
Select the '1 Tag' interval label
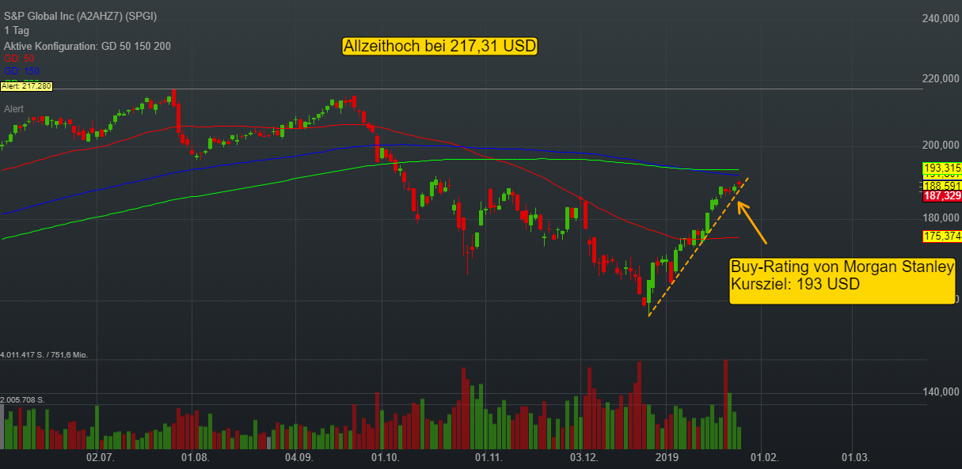pyautogui.click(x=16, y=31)
